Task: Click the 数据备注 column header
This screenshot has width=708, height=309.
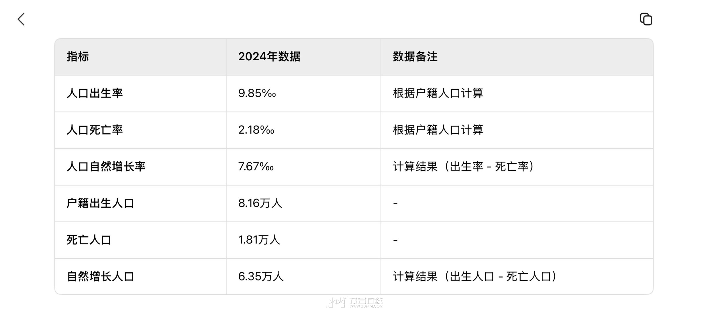Action: pos(415,57)
